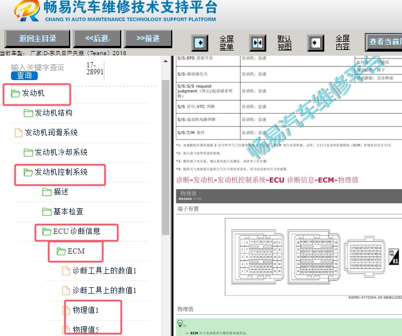The image size is (402, 336).
Task: Expand the 基本检查 folder icon
Action: [x=47, y=212]
